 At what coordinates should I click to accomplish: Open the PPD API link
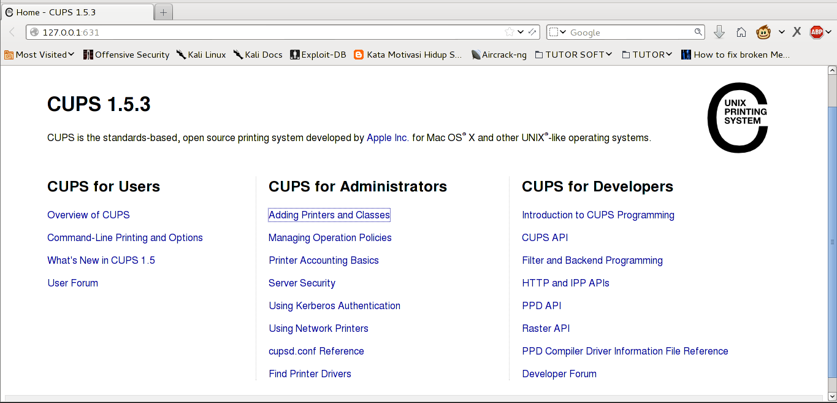(541, 305)
